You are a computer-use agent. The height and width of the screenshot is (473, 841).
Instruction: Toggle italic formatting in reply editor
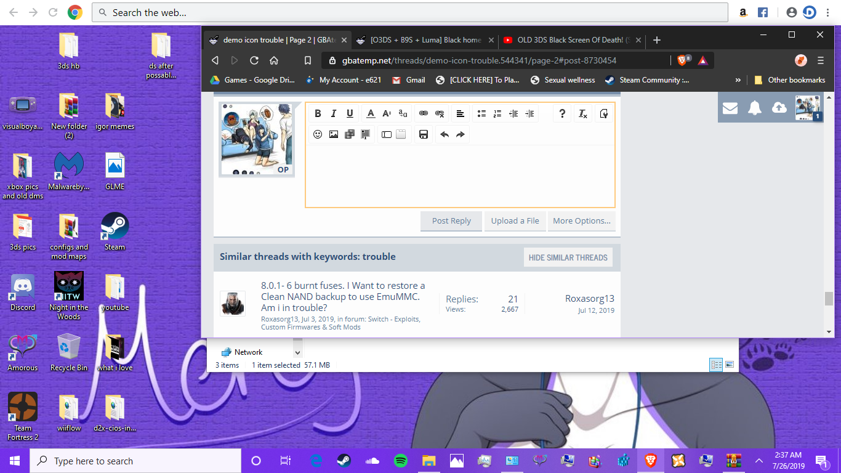(334, 113)
